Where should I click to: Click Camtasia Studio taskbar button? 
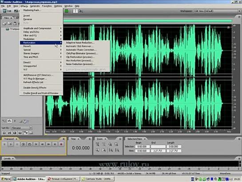point(98,179)
